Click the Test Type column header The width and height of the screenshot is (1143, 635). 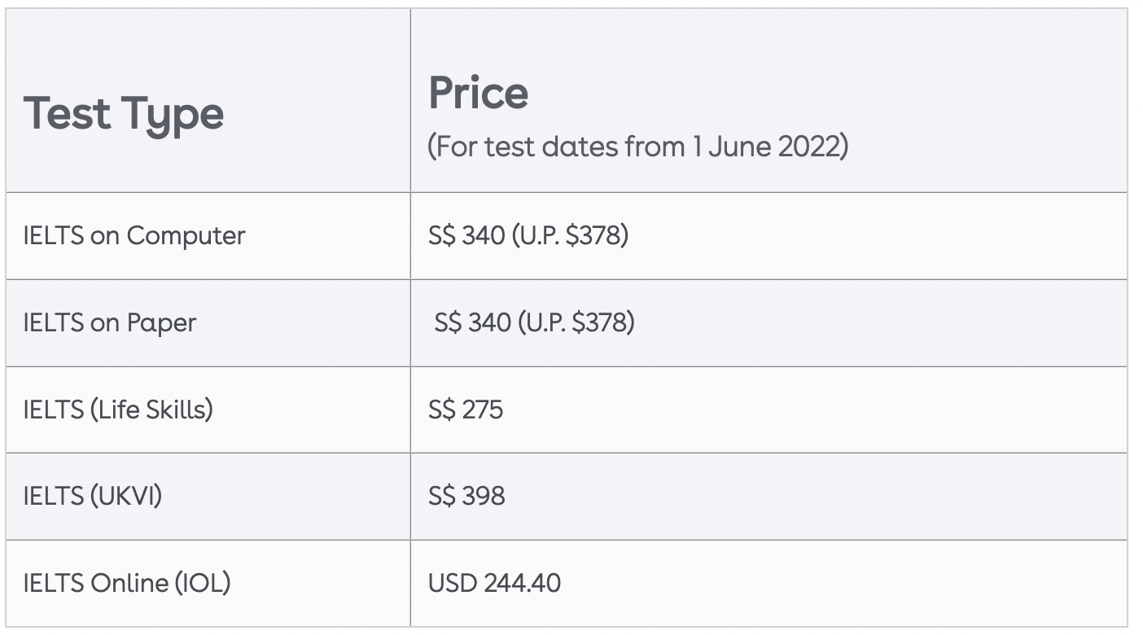[123, 114]
